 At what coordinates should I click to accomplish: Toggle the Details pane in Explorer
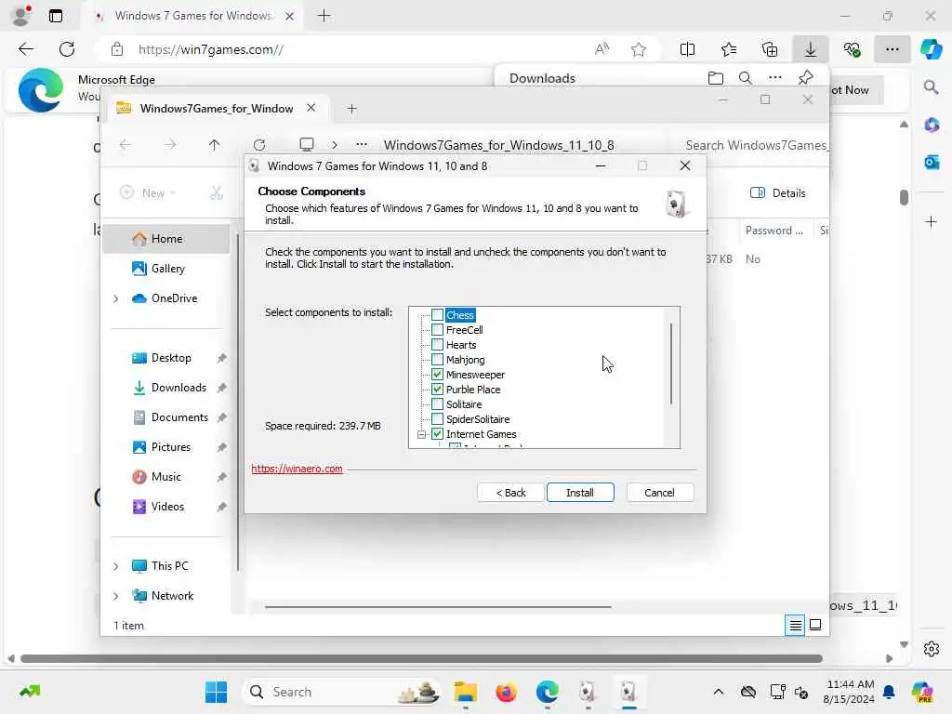[778, 193]
